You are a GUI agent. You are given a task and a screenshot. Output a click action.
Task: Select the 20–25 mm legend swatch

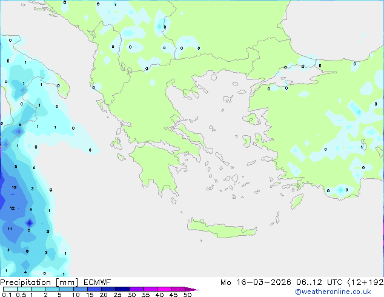[108, 289]
